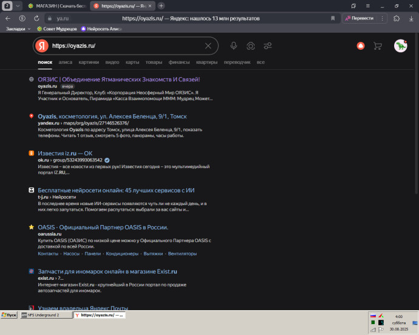Expand the все services tab
Viewport: 419px width, 335px height.
click(x=261, y=63)
